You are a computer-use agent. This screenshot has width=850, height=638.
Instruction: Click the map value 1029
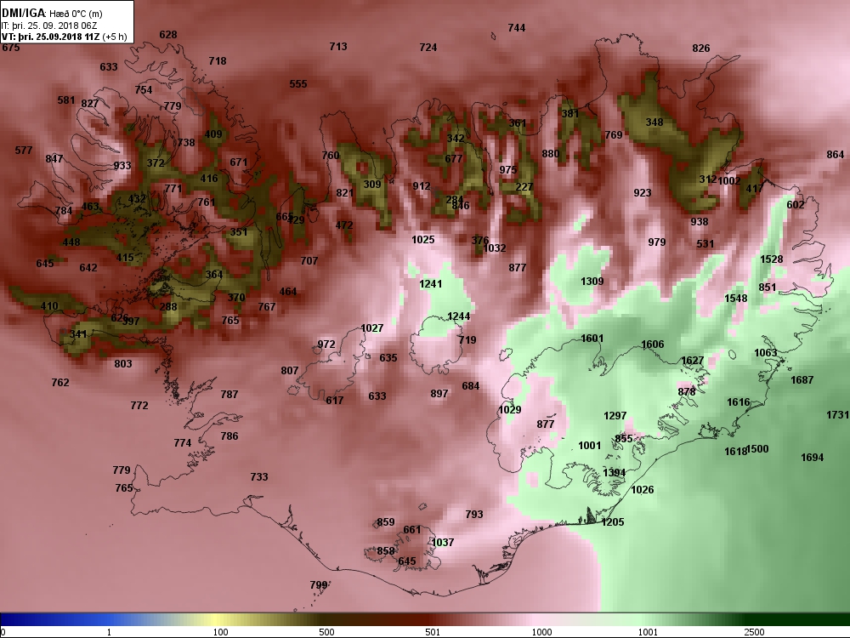click(x=509, y=410)
